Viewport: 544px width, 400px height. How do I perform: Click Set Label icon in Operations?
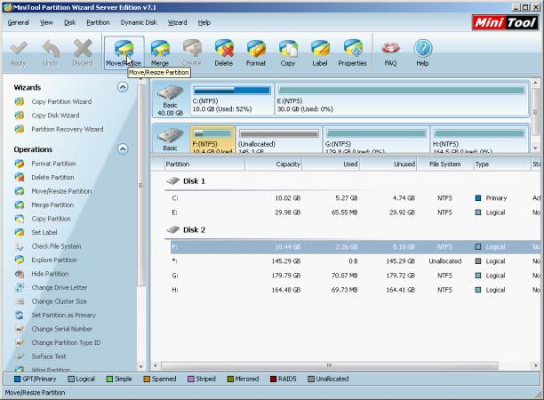(x=20, y=232)
